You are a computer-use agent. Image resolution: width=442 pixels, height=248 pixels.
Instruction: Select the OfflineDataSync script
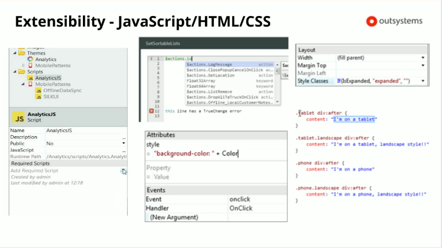tap(62, 90)
